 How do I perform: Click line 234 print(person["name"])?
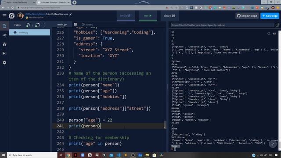click(94, 85)
